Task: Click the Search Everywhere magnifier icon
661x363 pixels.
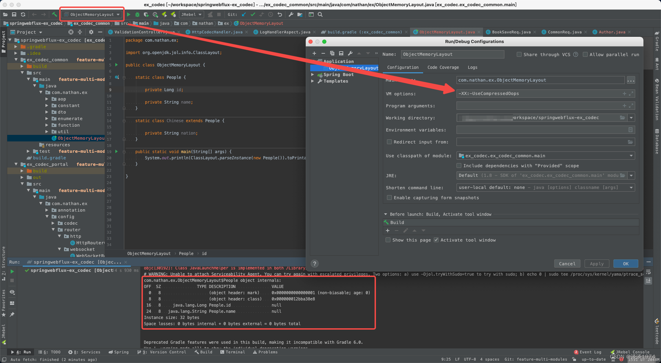Action: [320, 14]
